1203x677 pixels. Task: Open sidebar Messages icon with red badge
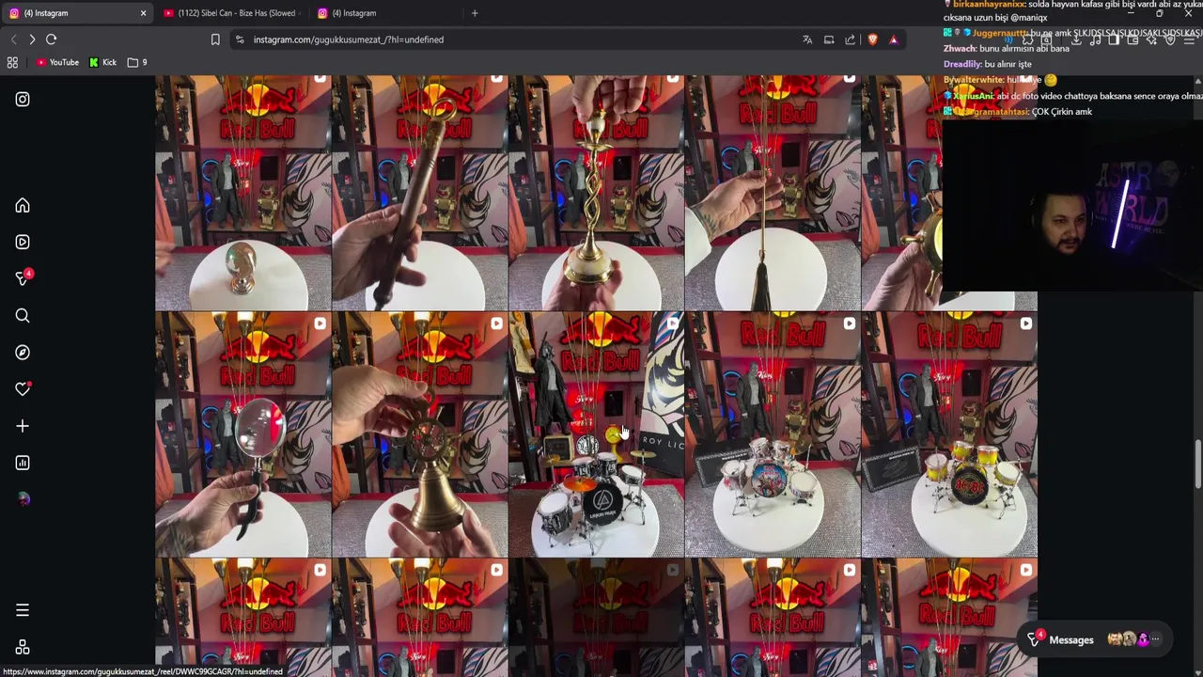click(23, 278)
